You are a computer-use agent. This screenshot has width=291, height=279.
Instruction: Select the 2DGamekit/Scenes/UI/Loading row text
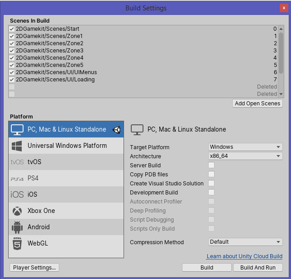point(55,80)
